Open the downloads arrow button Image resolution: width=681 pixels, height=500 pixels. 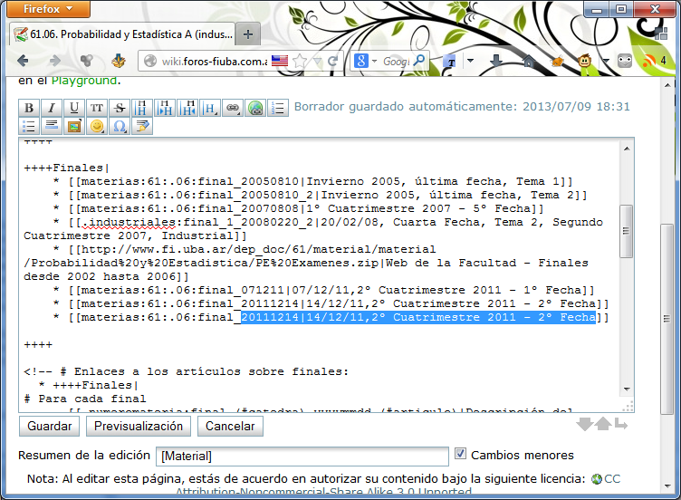click(x=496, y=61)
